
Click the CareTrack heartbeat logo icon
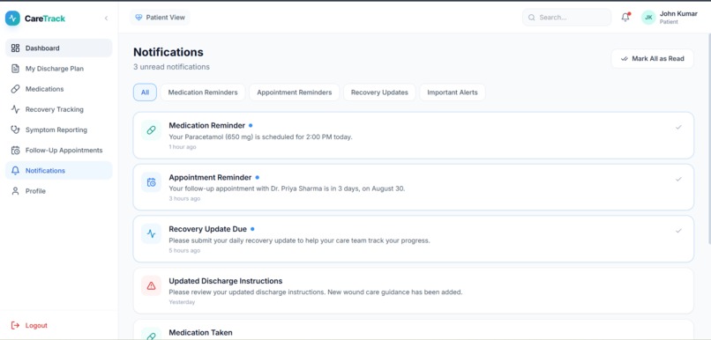tap(12, 18)
